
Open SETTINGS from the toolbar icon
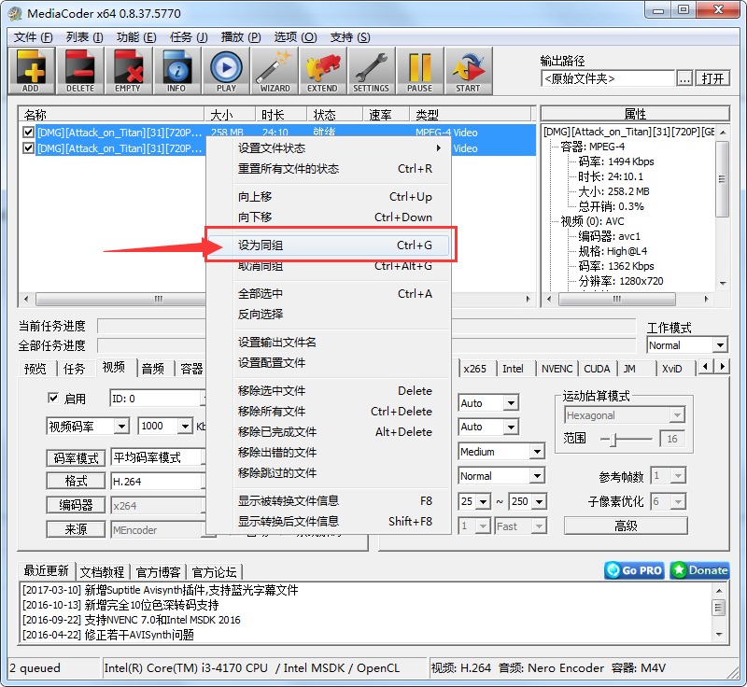tap(372, 70)
